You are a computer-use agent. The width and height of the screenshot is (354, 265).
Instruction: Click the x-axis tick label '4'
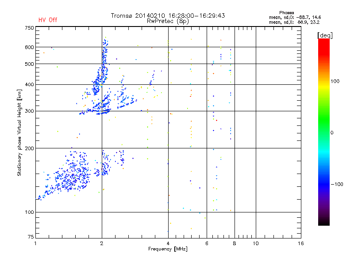click(x=168, y=243)
